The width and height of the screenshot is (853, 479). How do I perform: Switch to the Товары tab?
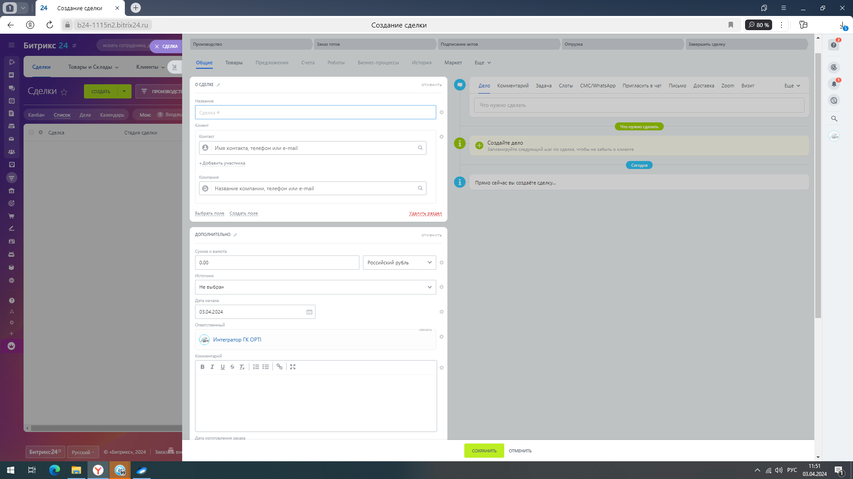tap(234, 63)
